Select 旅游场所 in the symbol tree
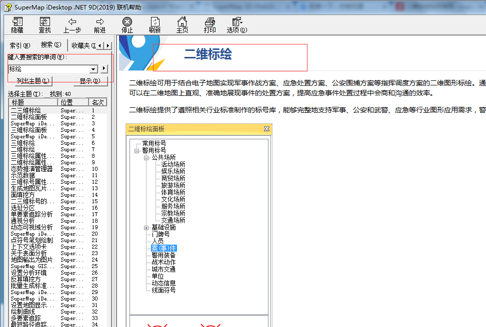This screenshot has width=486, height=327. pos(173,186)
